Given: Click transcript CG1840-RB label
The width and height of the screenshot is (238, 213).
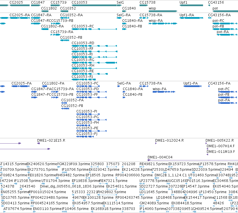Looking at the screenshot, I should [x=132, y=26].
